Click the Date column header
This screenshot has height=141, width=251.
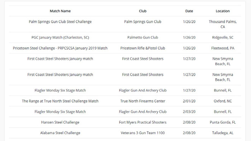coord(189,11)
